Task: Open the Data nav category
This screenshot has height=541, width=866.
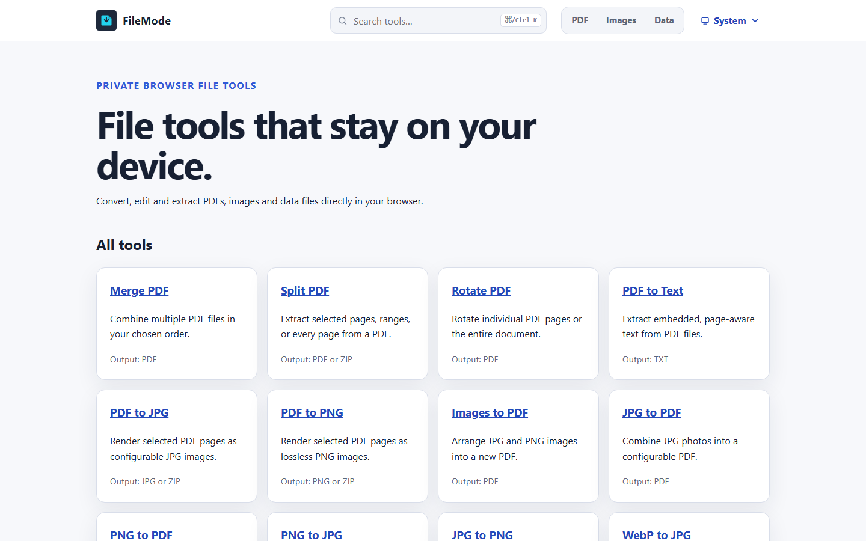Action: coord(664,20)
